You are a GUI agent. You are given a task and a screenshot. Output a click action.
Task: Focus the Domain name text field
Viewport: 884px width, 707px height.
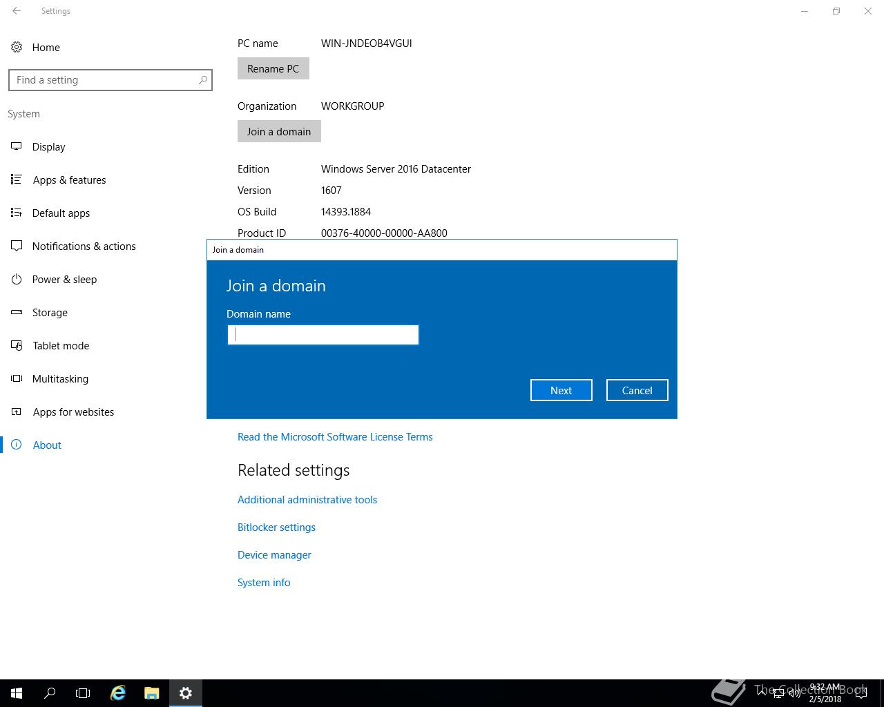(323, 335)
